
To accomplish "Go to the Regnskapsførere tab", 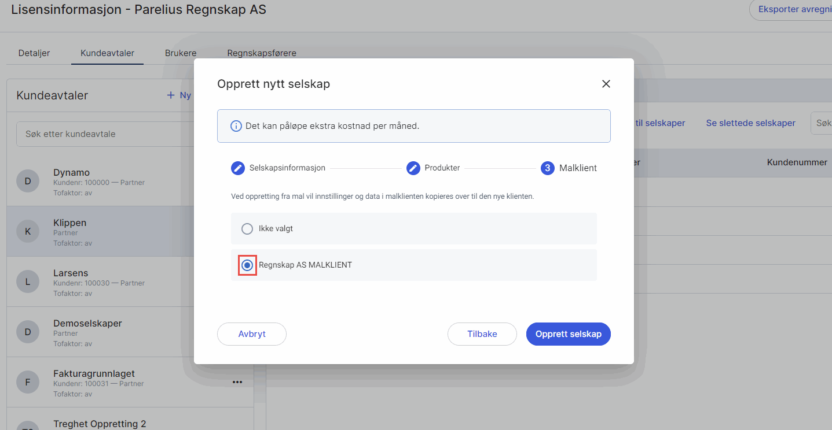I will point(262,53).
